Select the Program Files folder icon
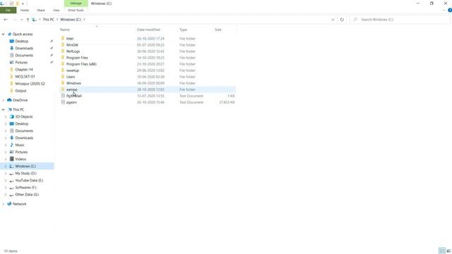 tap(63, 57)
